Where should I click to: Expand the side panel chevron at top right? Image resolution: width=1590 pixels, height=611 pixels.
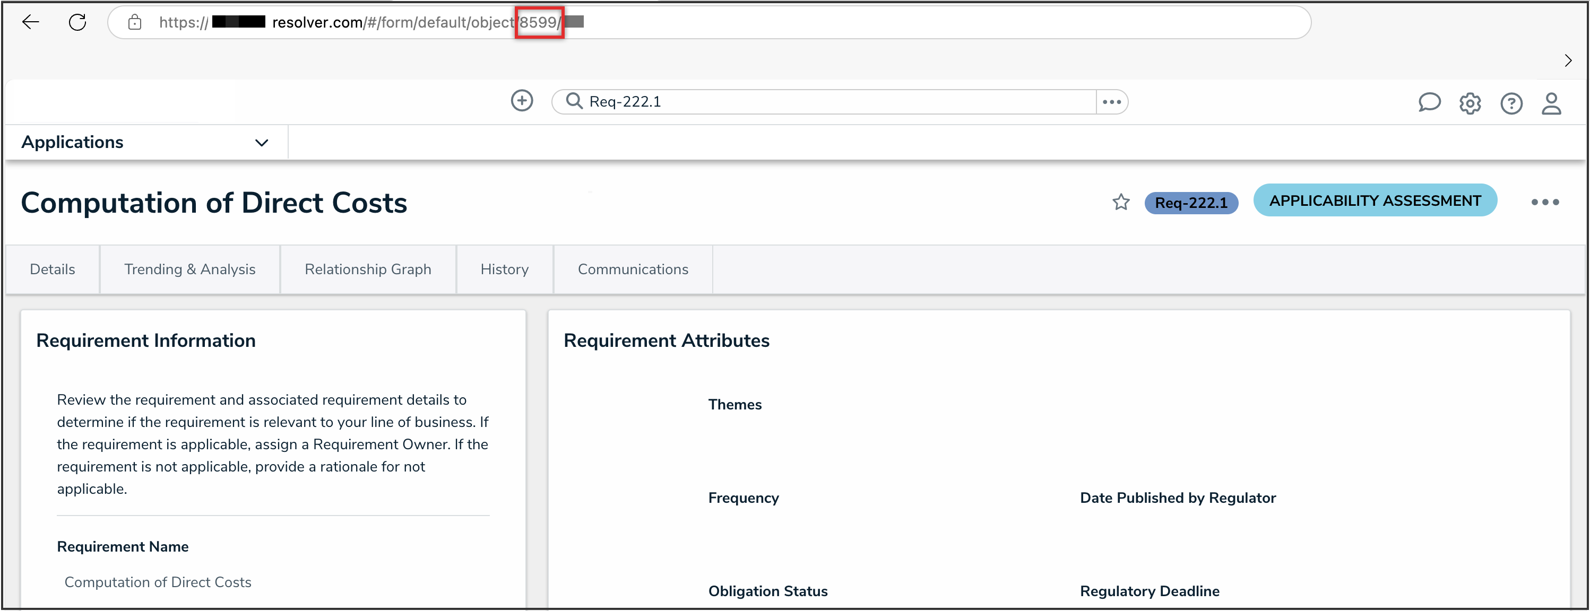pyautogui.click(x=1568, y=60)
